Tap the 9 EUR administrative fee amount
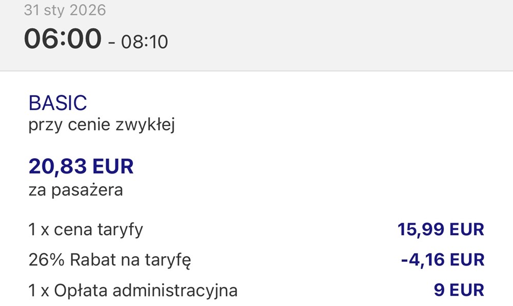513x306 pixels. (x=459, y=290)
